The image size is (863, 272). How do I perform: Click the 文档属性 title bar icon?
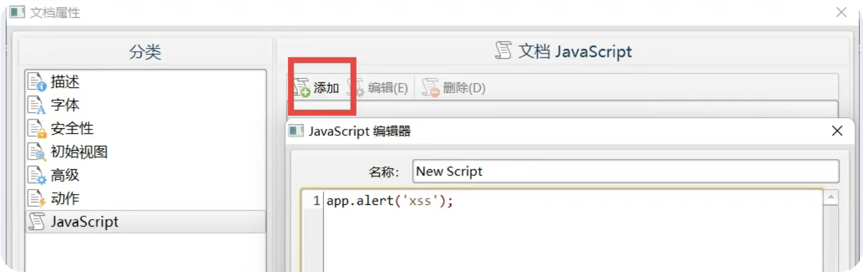[17, 12]
